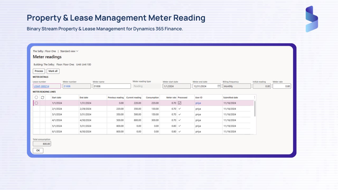Open the calendar picker for Meter end date
This screenshot has width=338, height=190.
219,86
